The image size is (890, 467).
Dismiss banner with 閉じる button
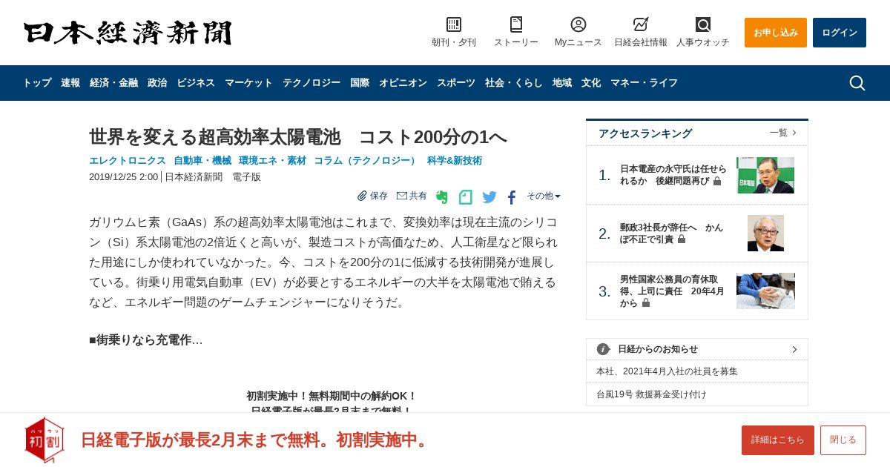[x=843, y=440]
